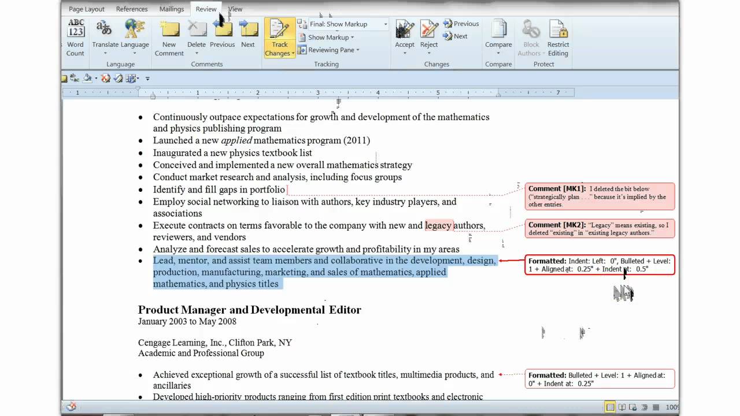Open Customize Quick Access Toolbar arrow
This screenshot has width=740, height=416.
pyautogui.click(x=147, y=79)
